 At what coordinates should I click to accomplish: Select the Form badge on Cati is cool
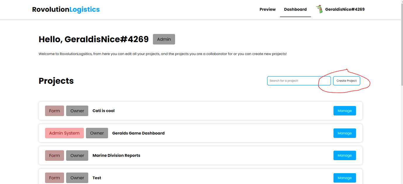click(x=54, y=111)
